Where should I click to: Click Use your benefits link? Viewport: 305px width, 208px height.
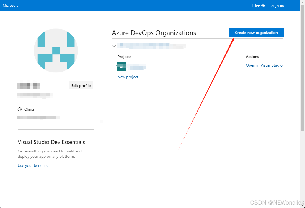[x=33, y=165]
